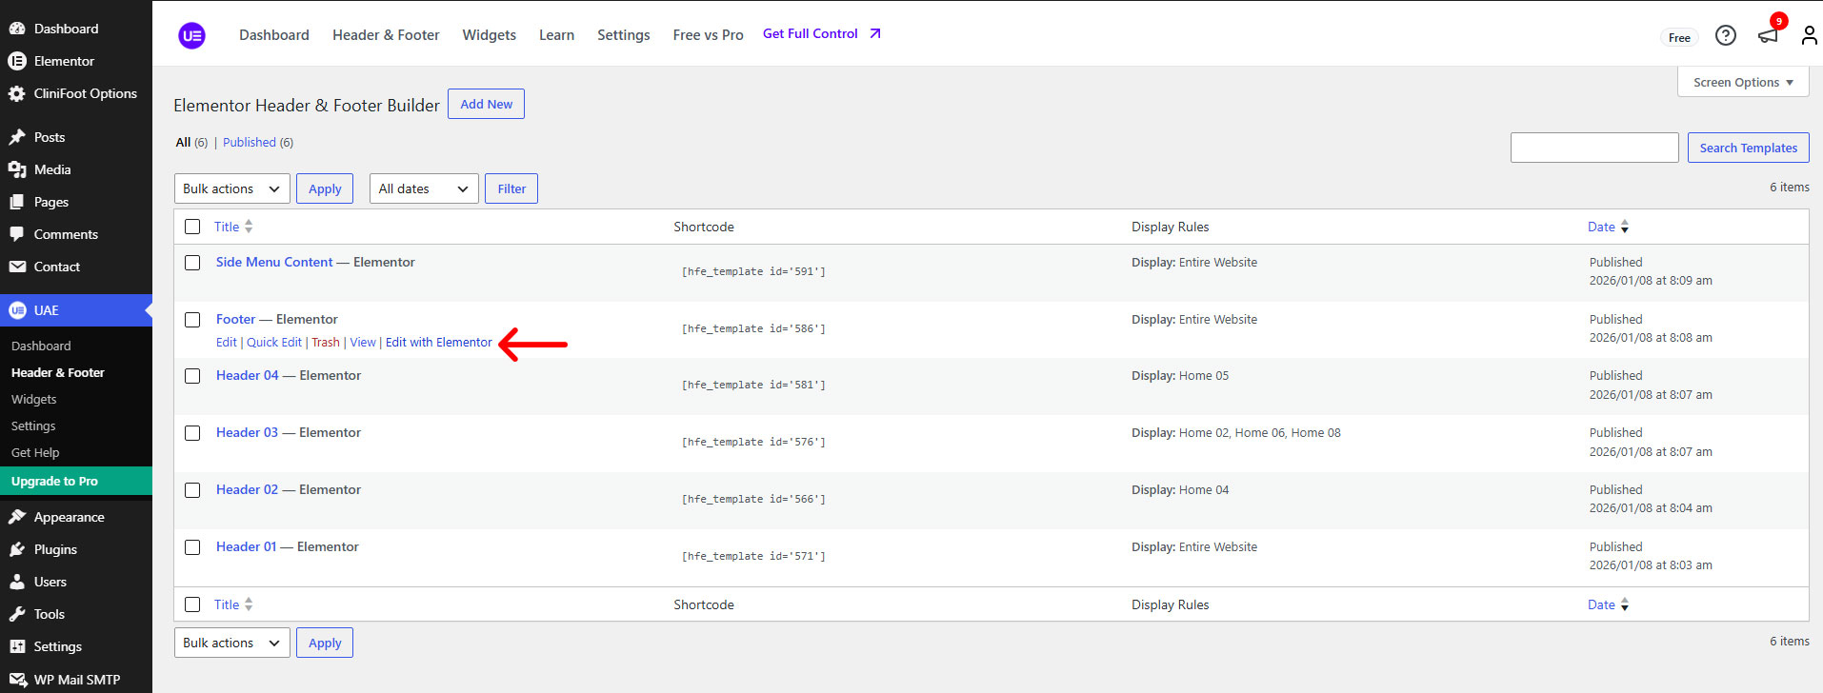Click the UAE sidebar menu icon
1823x693 pixels.
17,310
